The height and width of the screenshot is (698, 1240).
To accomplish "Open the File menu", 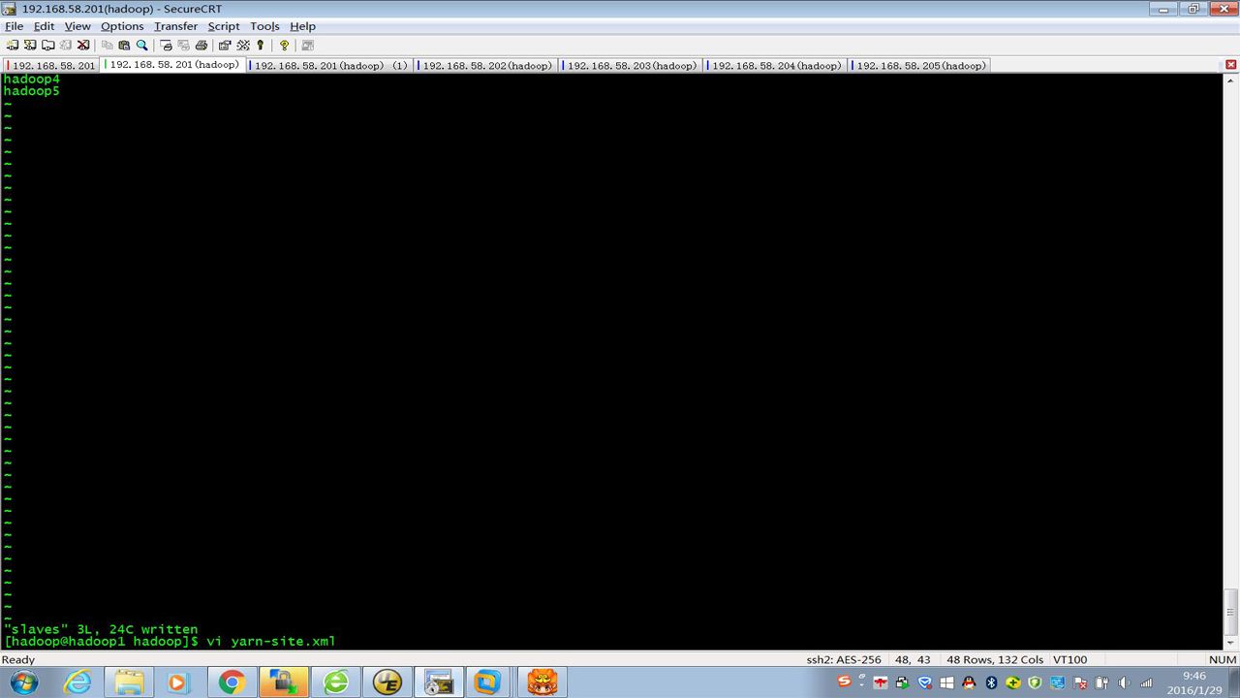I will (x=14, y=26).
